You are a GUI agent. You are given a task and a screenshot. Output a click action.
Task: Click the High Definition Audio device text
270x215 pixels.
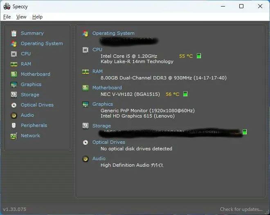[x=132, y=165]
